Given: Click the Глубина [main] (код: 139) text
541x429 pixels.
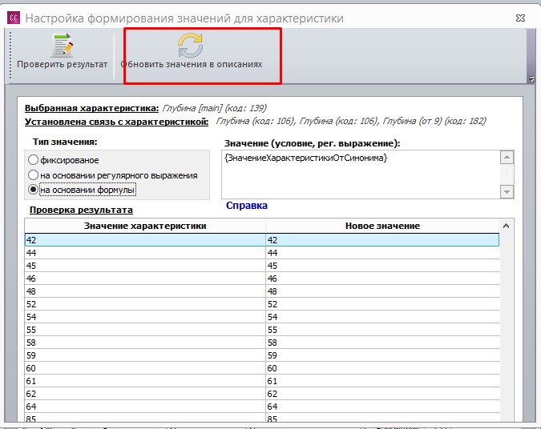Looking at the screenshot, I should pyautogui.click(x=214, y=108).
